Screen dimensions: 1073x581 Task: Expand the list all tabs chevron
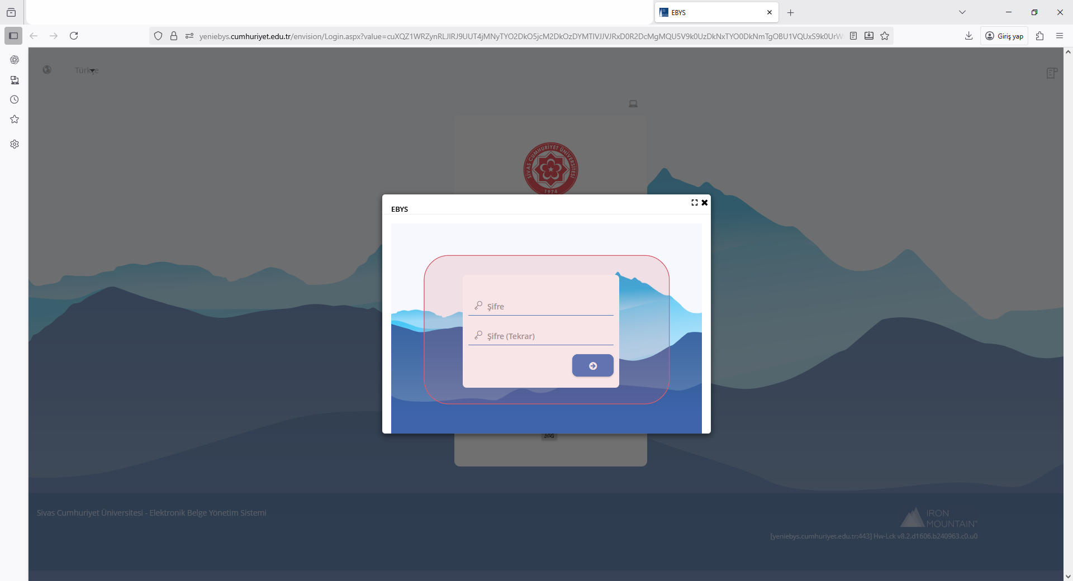coord(962,12)
